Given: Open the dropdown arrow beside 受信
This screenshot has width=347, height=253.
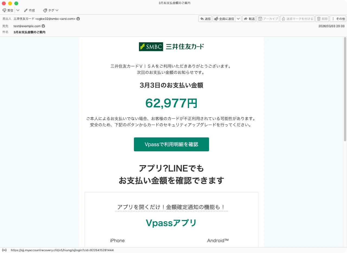Looking at the screenshot, I should pyautogui.click(x=18, y=10).
